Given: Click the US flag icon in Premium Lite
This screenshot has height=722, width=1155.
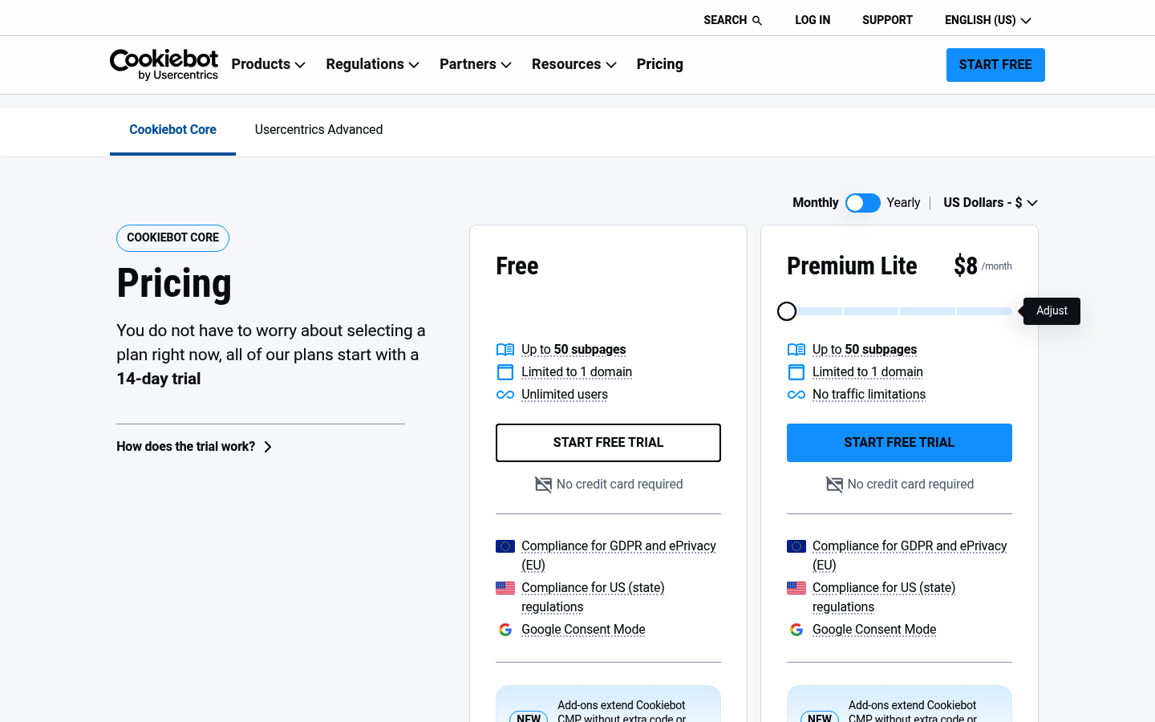Looking at the screenshot, I should tap(796, 588).
